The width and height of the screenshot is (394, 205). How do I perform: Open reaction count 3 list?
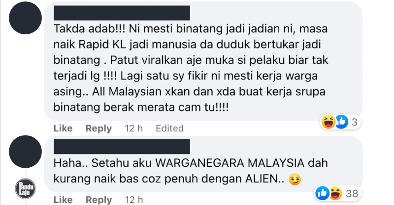pyautogui.click(x=355, y=122)
